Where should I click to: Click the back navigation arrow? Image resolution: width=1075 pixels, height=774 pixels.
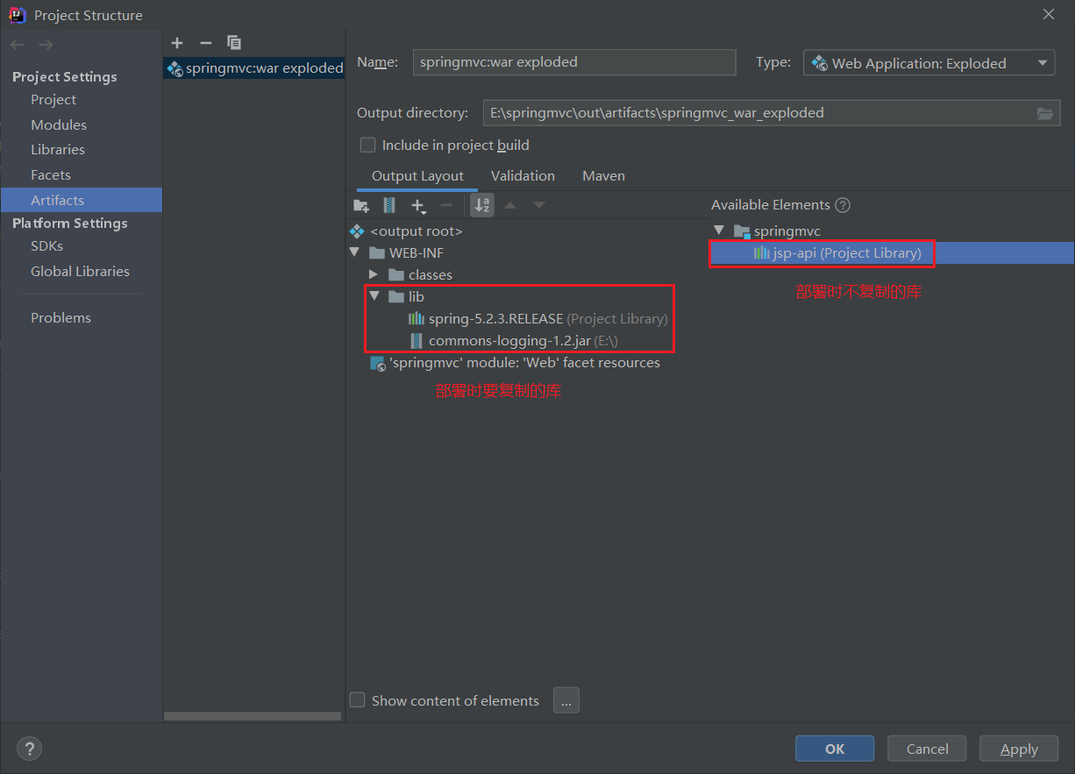click(18, 45)
